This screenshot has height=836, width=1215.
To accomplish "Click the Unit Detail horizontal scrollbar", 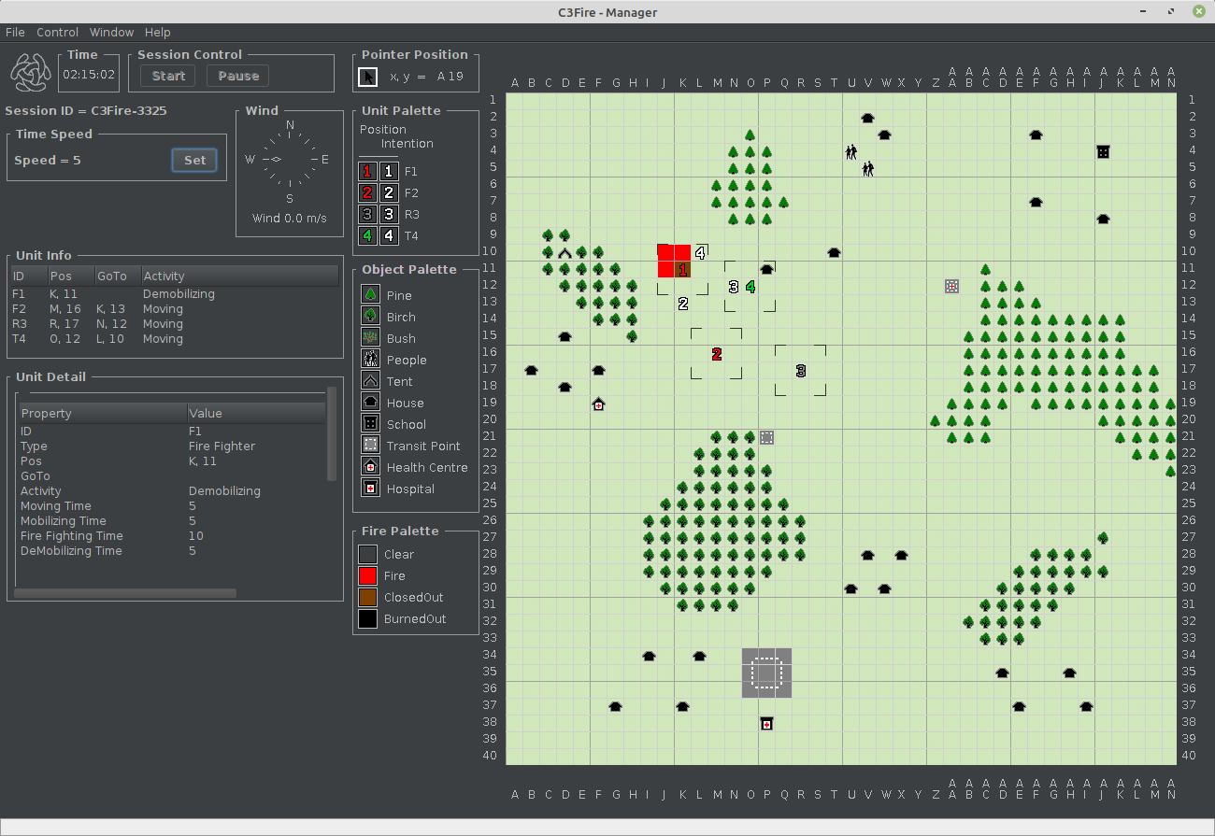I will click(x=124, y=592).
